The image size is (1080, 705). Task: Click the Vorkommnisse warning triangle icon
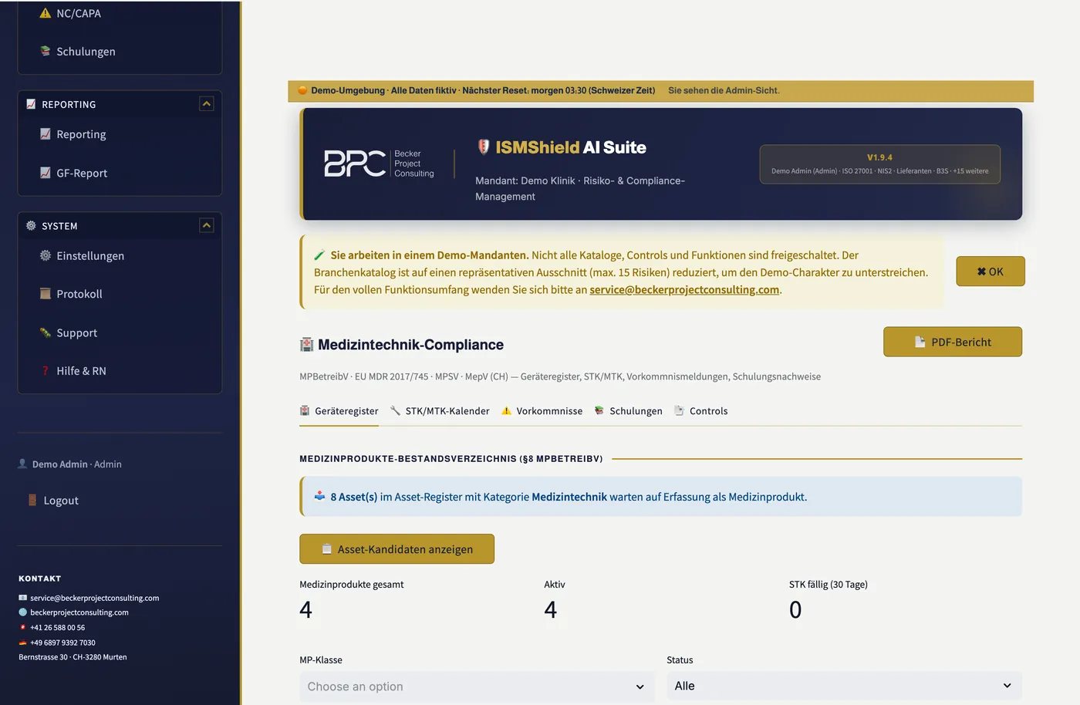[506, 410]
